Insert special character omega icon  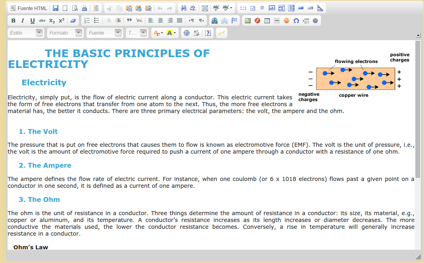coord(296,21)
